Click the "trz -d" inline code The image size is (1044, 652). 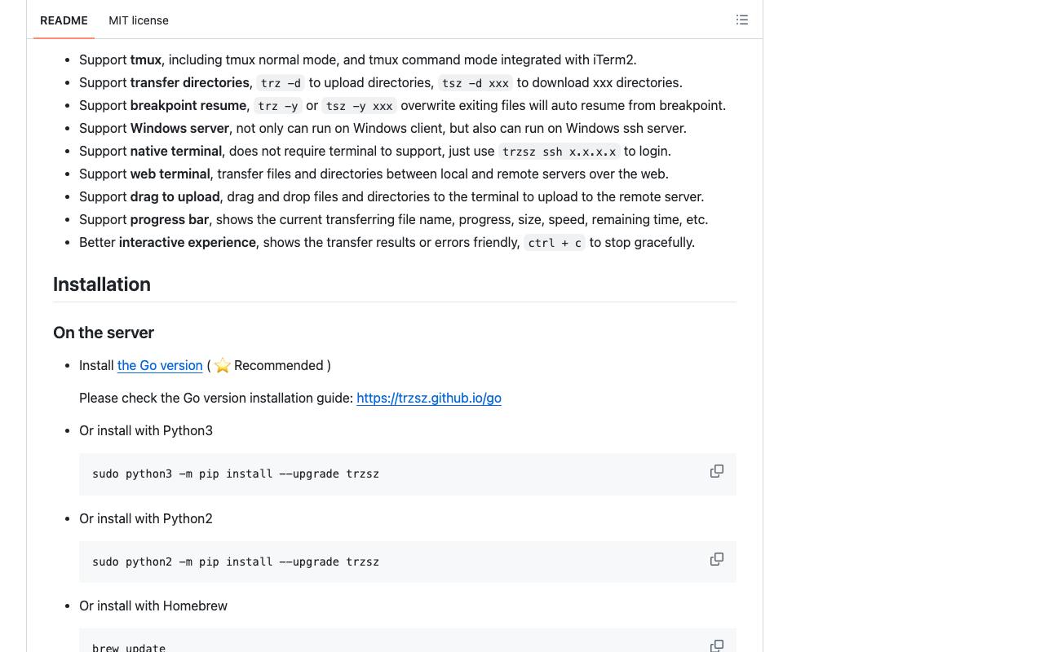[x=281, y=83]
